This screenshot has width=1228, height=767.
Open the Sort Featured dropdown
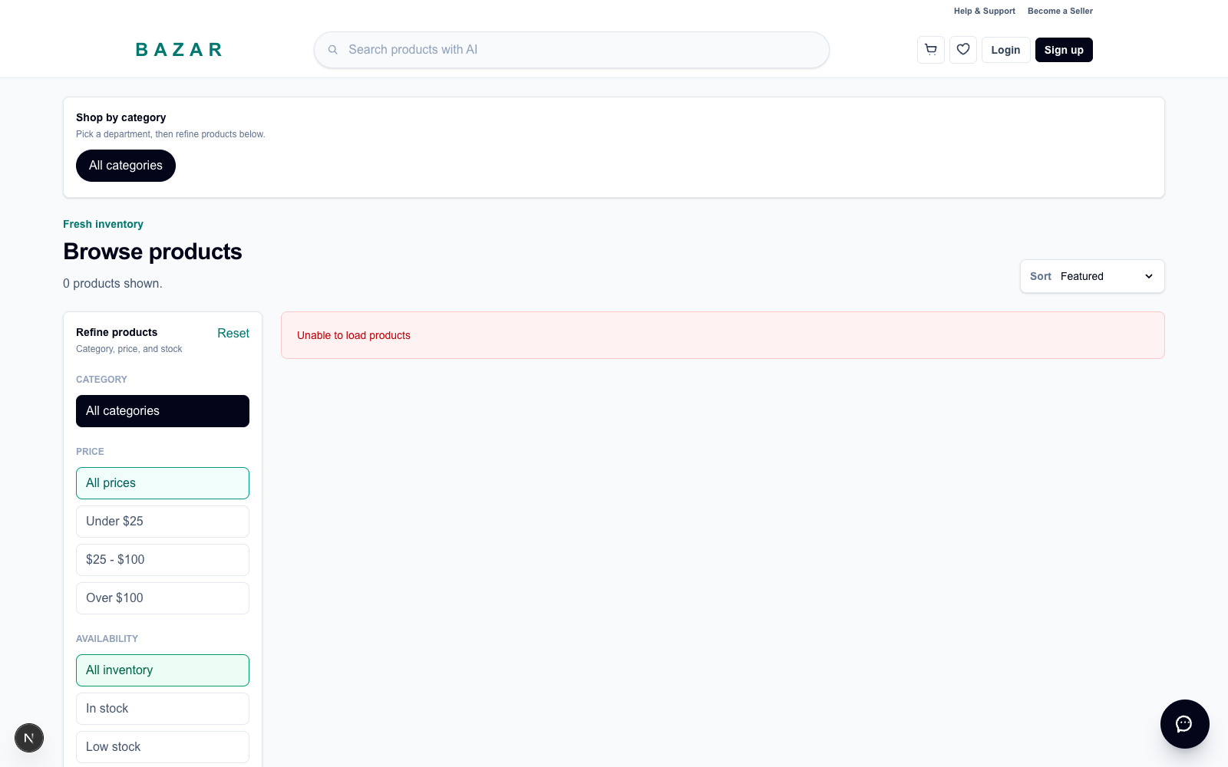coord(1092,276)
